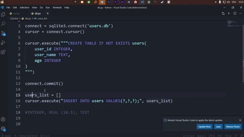Run the Python file with the play icon

click(229, 14)
